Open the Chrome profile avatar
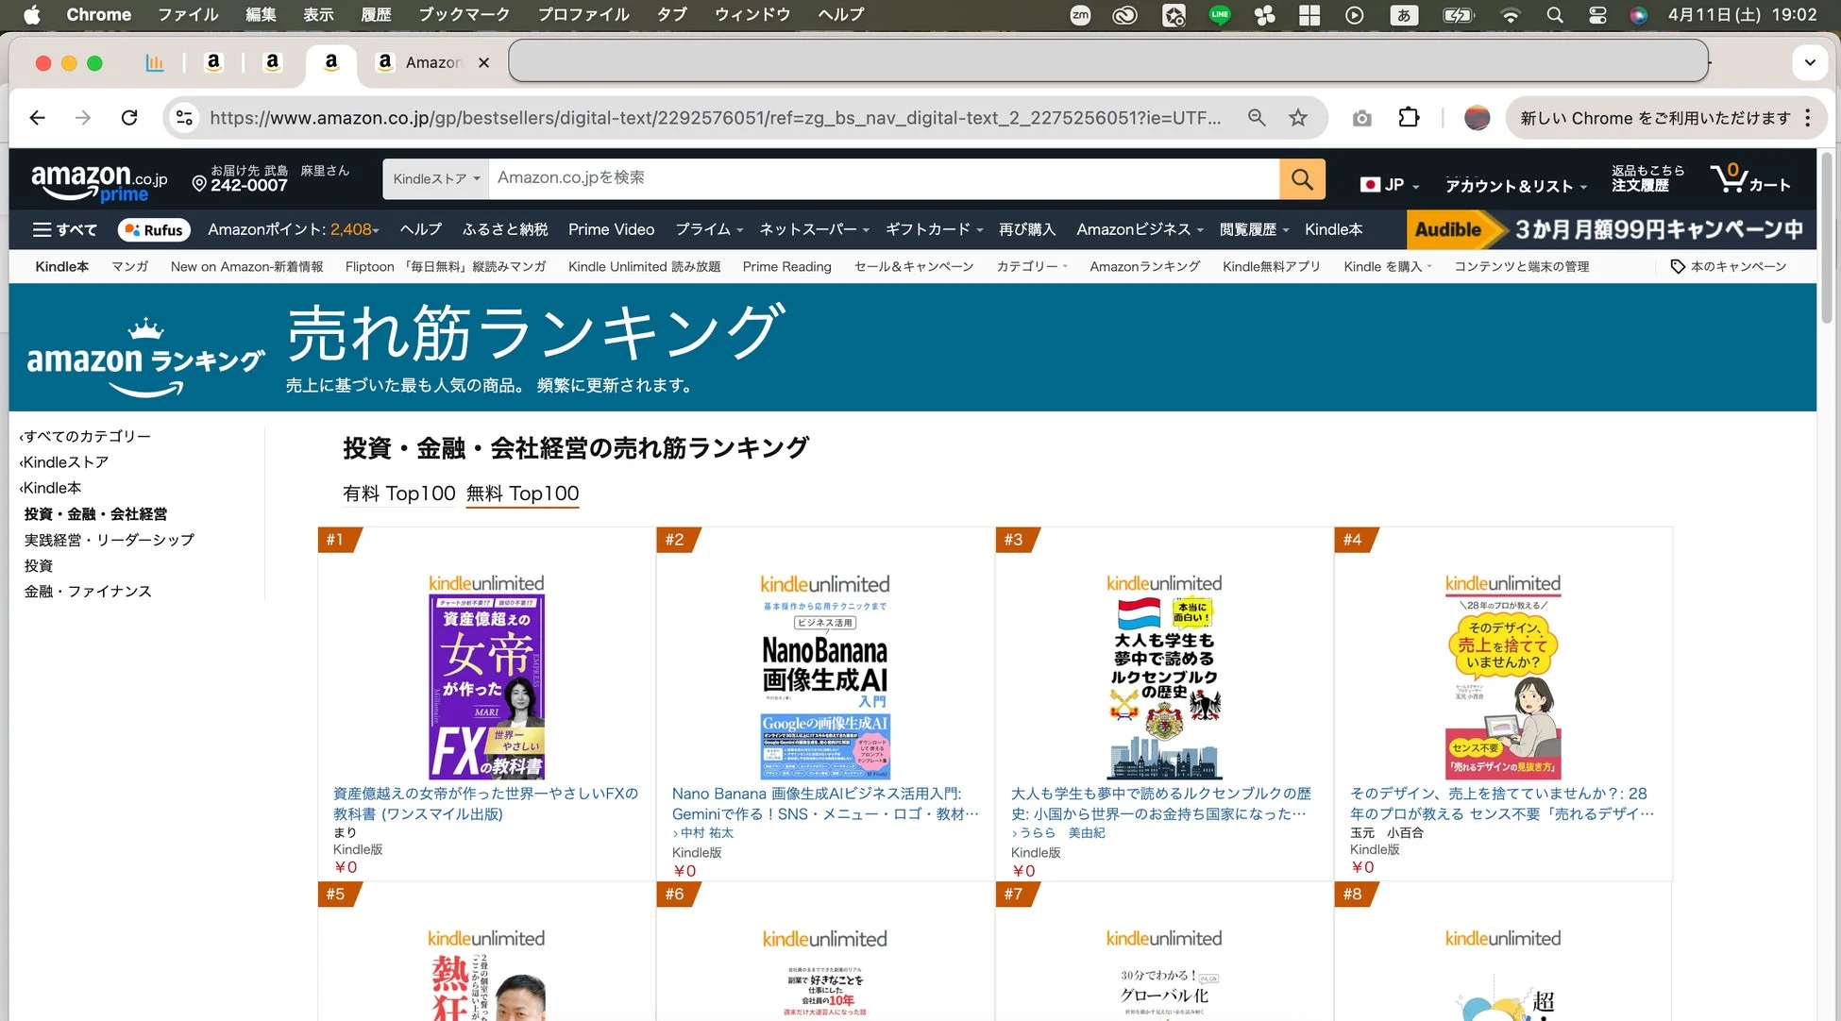Viewport: 1841px width, 1021px height. 1477,117
